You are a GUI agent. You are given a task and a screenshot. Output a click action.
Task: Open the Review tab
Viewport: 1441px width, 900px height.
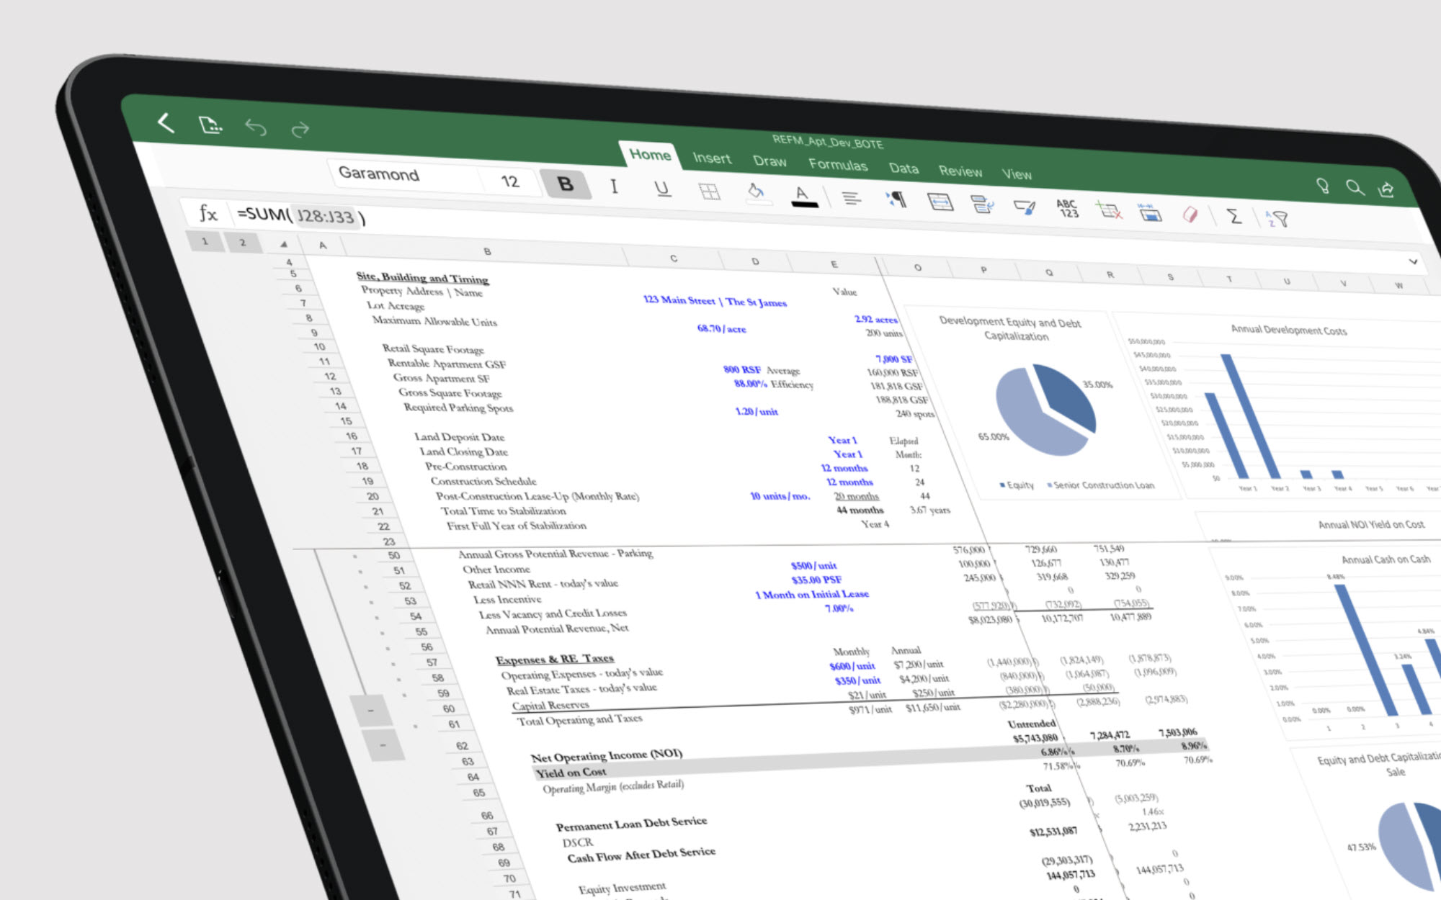tap(960, 171)
